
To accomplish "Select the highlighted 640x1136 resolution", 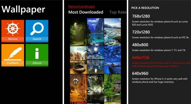I will [140, 57].
